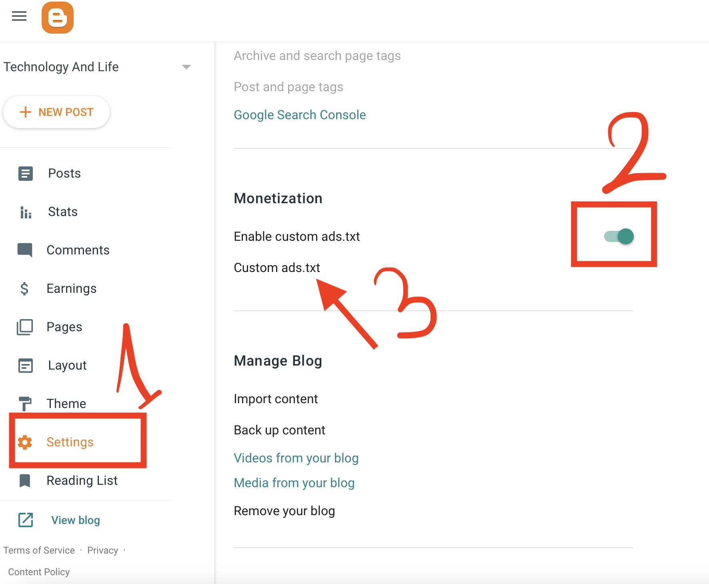This screenshot has width=709, height=584.
Task: Edit the Custom ads.txt setting
Action: (277, 268)
